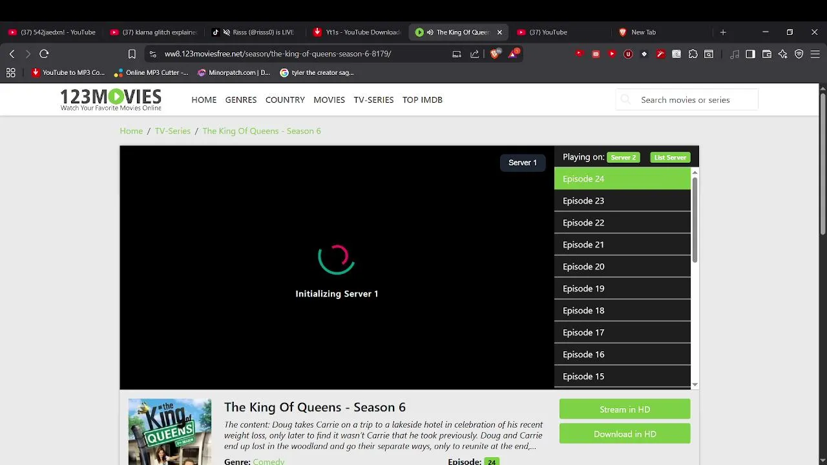Open MOVIES in the site navigation

pyautogui.click(x=329, y=100)
